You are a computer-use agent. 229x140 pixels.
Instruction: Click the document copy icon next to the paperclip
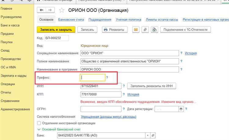[154, 30]
